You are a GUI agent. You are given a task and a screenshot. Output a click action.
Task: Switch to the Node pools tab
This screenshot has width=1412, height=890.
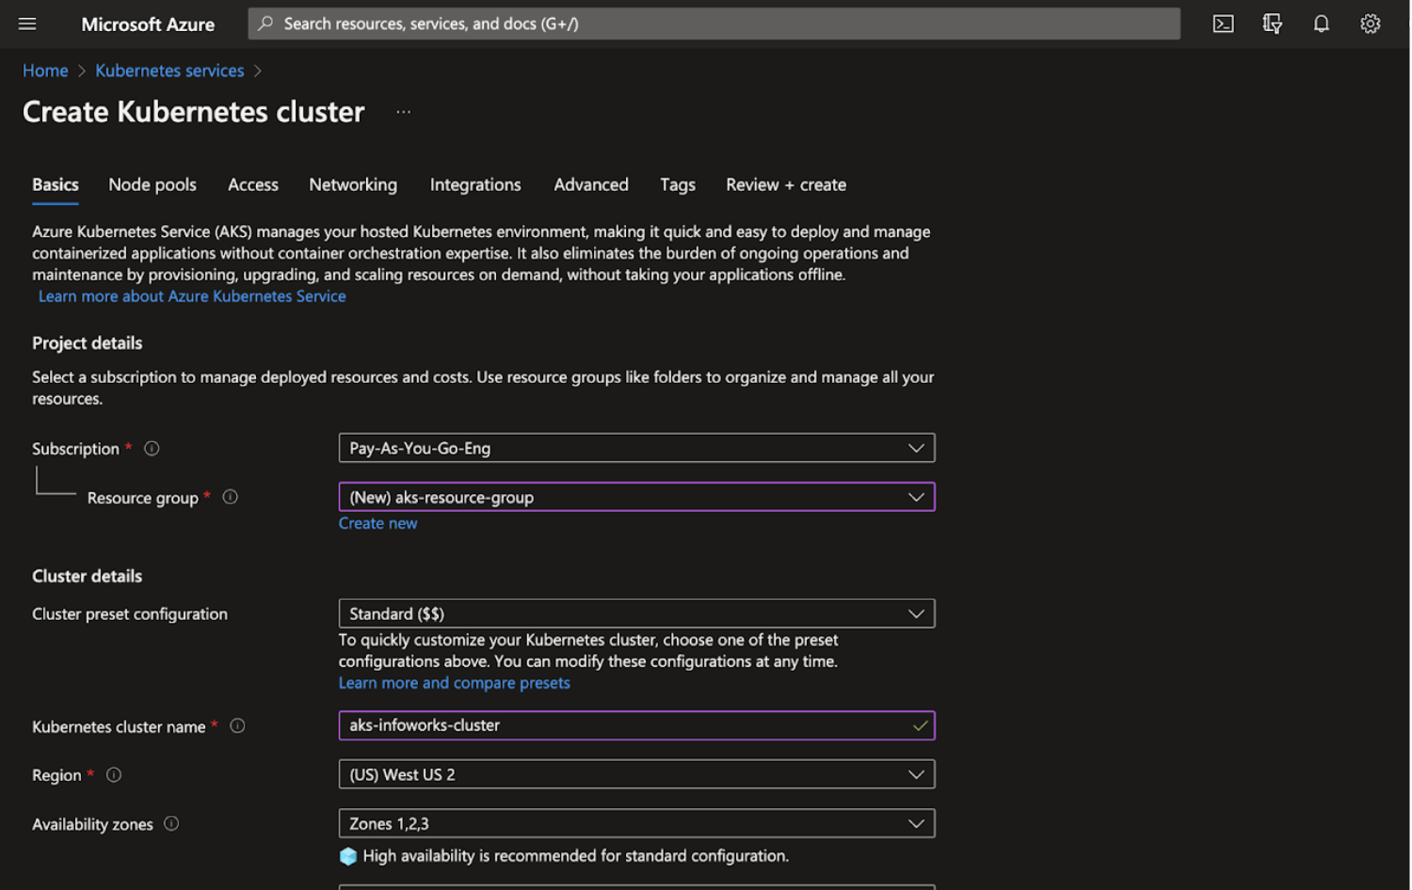[152, 184]
